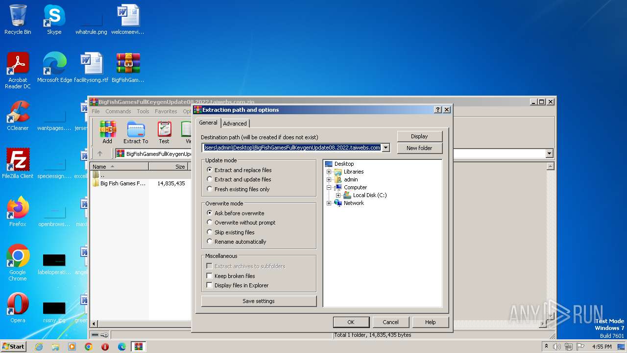Expand the Libraries tree node
The width and height of the screenshot is (627, 353).
(x=329, y=172)
